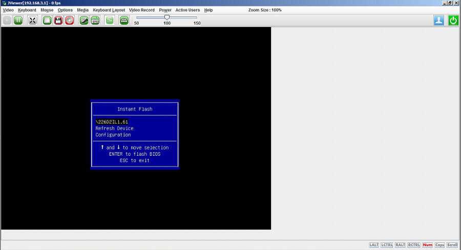This screenshot has width=461, height=250.
Task: Select Refresh Device in Instant Flash
Action: 114,129
